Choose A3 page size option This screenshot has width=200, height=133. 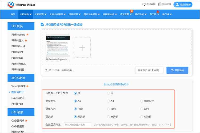click(x=109, y=101)
